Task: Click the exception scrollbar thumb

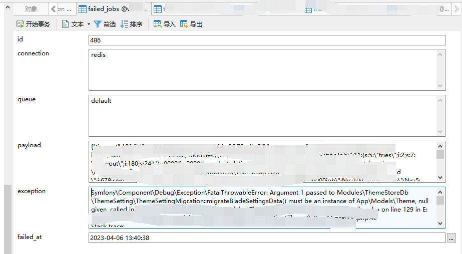Action: pyautogui.click(x=440, y=200)
